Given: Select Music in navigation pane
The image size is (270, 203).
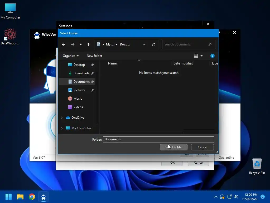Looking at the screenshot, I should 78,99.
